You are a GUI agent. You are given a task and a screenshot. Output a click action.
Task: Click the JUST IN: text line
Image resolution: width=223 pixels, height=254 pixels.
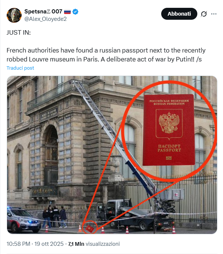coord(19,32)
